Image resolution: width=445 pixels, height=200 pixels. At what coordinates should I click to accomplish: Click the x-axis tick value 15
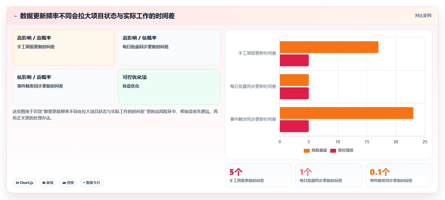[367, 142]
